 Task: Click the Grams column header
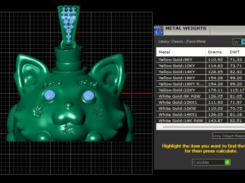click(x=216, y=52)
